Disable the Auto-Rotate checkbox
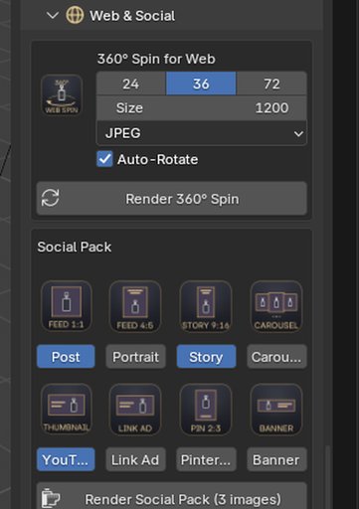The image size is (359, 509). point(104,159)
